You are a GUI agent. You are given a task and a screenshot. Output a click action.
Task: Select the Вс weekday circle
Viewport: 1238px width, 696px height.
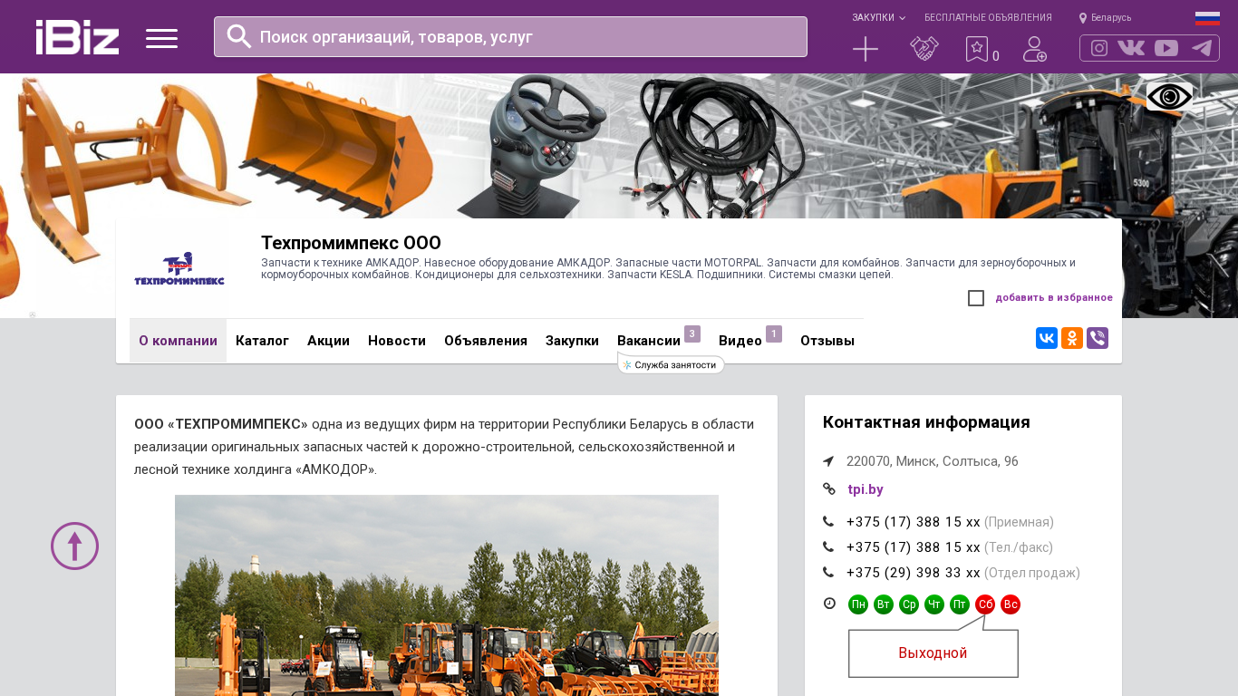pyautogui.click(x=1011, y=604)
